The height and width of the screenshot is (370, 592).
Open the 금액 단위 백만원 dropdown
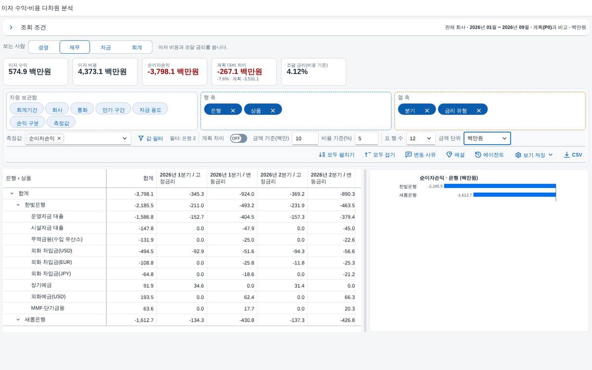(x=487, y=139)
